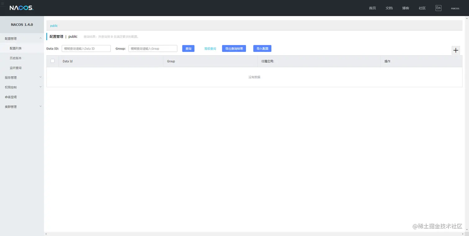Click the NACOS 1.4.0 version label
The height and width of the screenshot is (236, 469).
point(22,24)
